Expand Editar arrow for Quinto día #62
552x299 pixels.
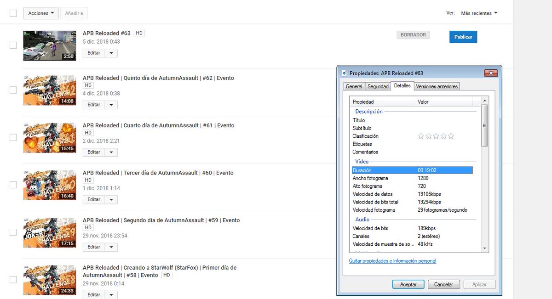[x=111, y=105]
